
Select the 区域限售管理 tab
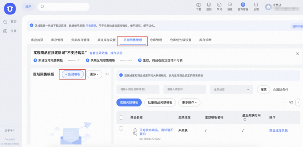(x=133, y=40)
